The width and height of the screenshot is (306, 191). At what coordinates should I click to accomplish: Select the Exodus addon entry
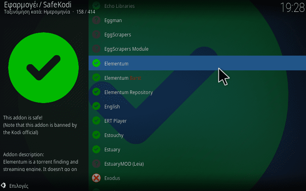pyautogui.click(x=197, y=178)
